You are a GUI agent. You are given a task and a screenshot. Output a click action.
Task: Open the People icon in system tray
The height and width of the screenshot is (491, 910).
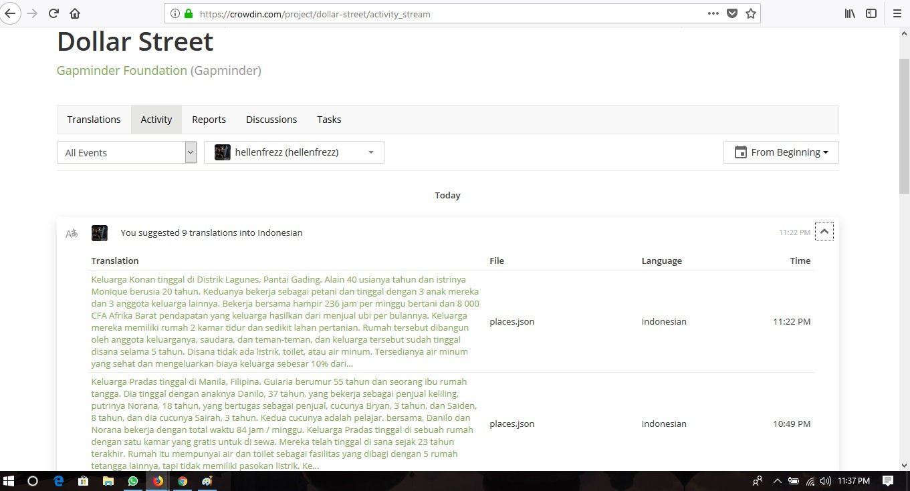coord(758,480)
